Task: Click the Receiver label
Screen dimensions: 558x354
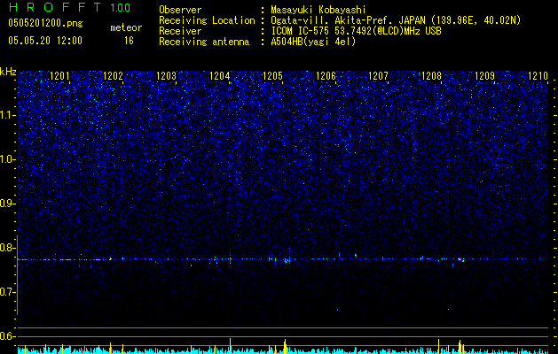Action: tap(180, 31)
